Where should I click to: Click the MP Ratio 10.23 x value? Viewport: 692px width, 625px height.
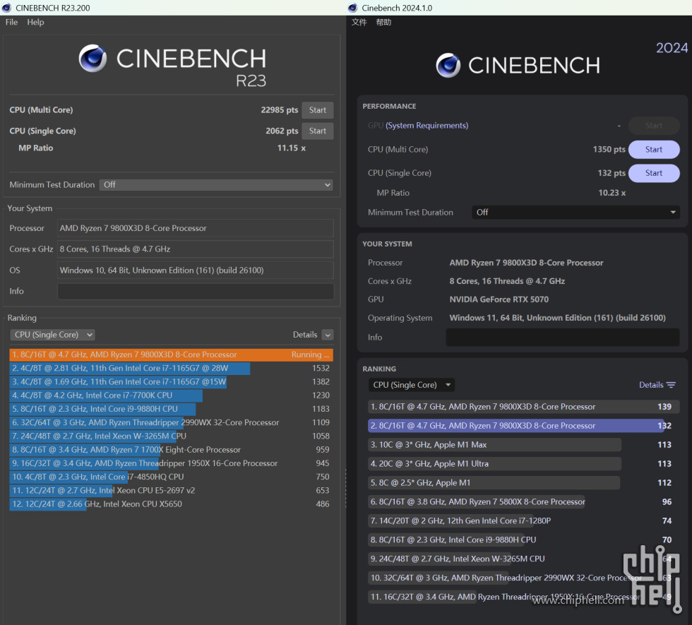point(612,193)
